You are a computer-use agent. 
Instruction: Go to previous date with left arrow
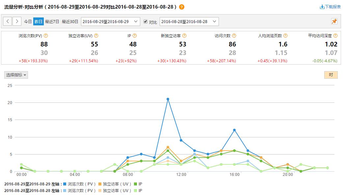[x=8, y=21]
